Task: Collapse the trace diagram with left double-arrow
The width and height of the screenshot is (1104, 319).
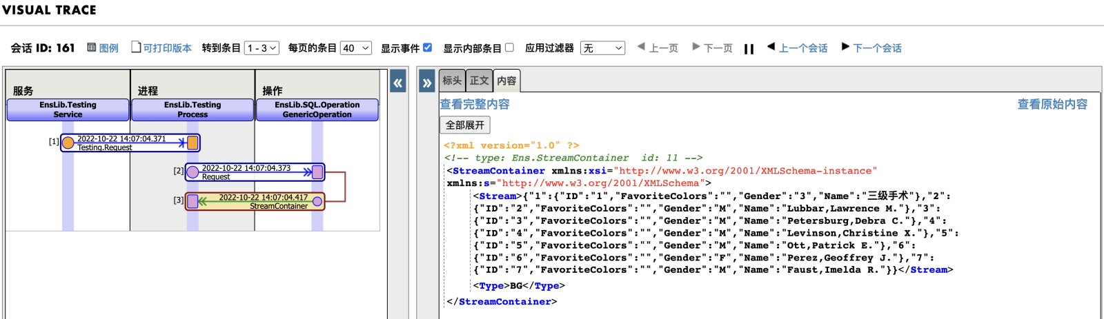Action: [398, 83]
